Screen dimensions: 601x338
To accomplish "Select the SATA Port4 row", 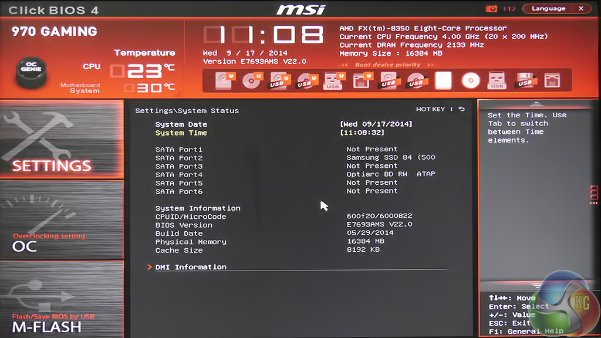I will coord(295,174).
